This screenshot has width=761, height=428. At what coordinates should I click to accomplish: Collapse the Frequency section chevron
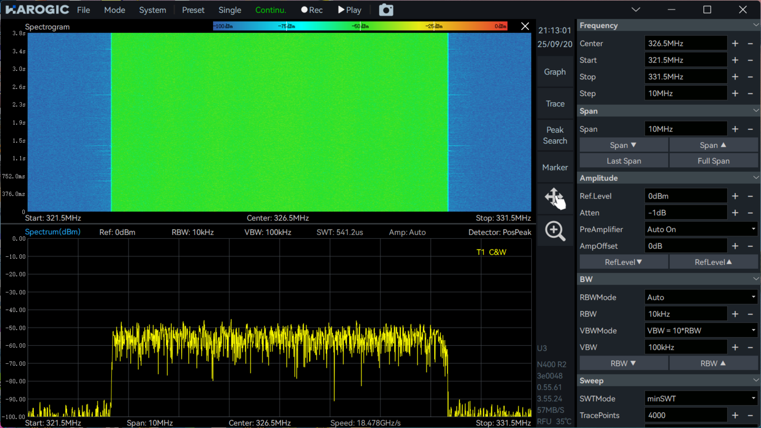[756, 25]
